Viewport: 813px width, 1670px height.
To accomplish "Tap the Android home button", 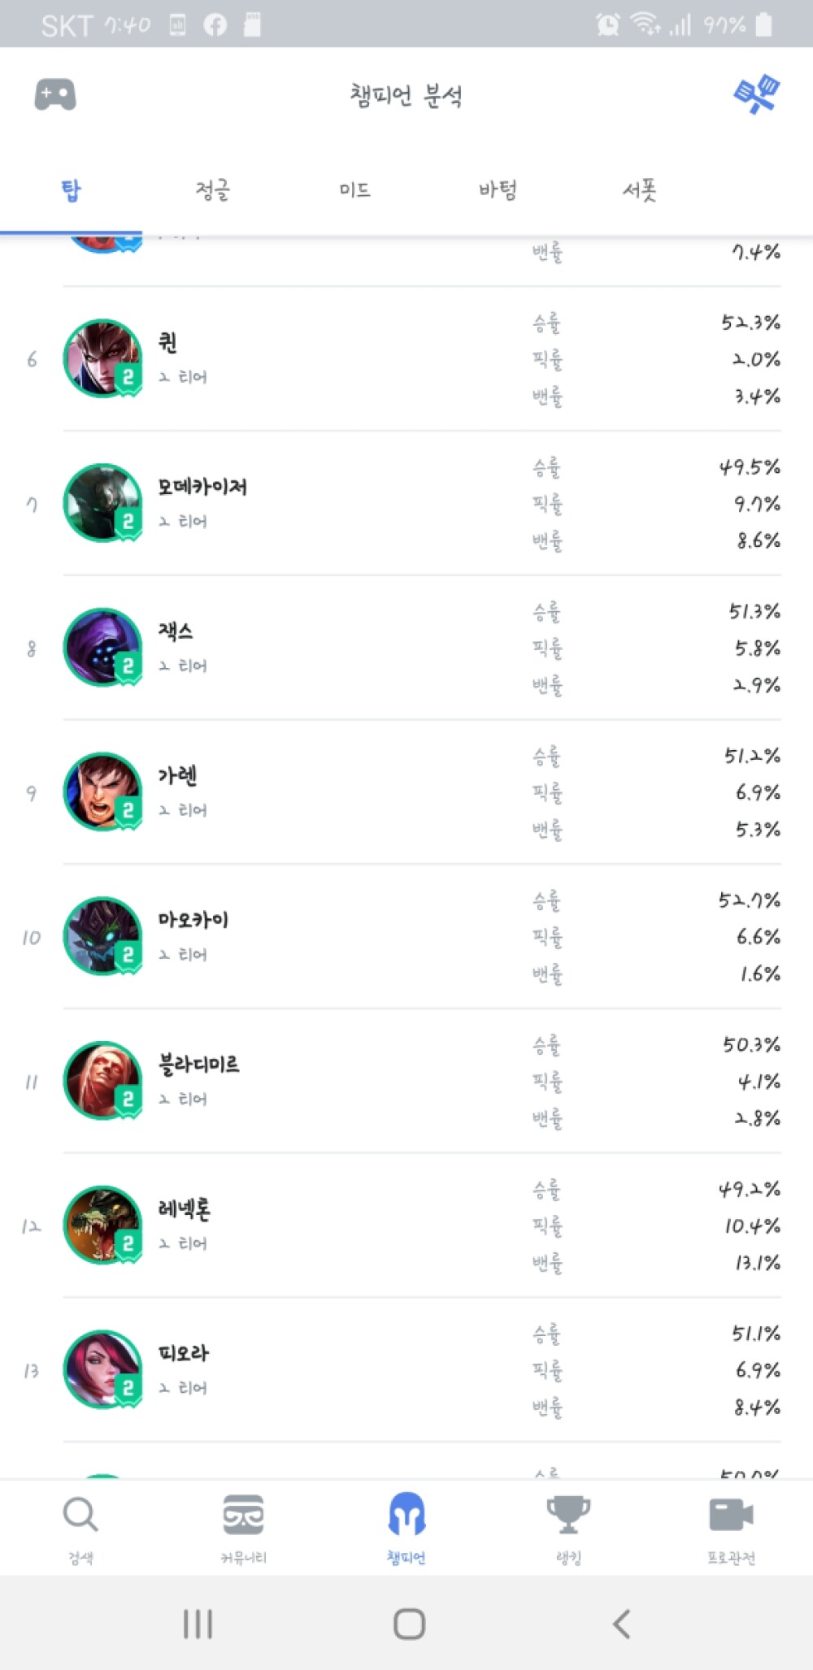I will pos(409,1624).
